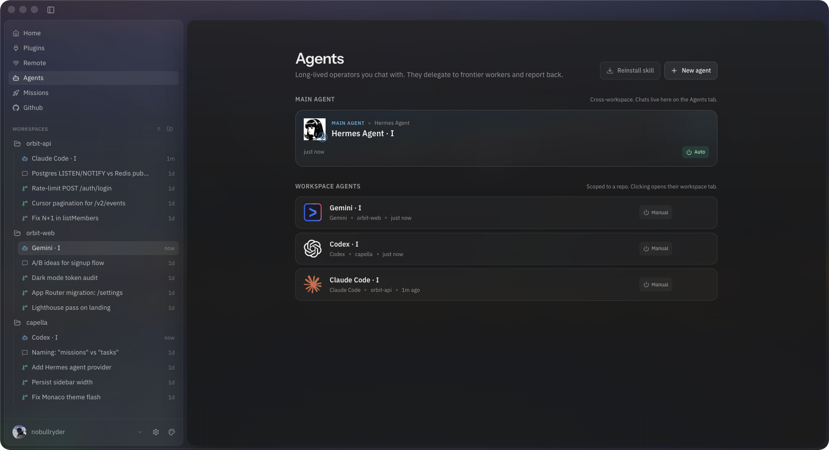
Task: Open the Postgres LISTEN/NOTIFY vs Redis chat
Action: 98,174
